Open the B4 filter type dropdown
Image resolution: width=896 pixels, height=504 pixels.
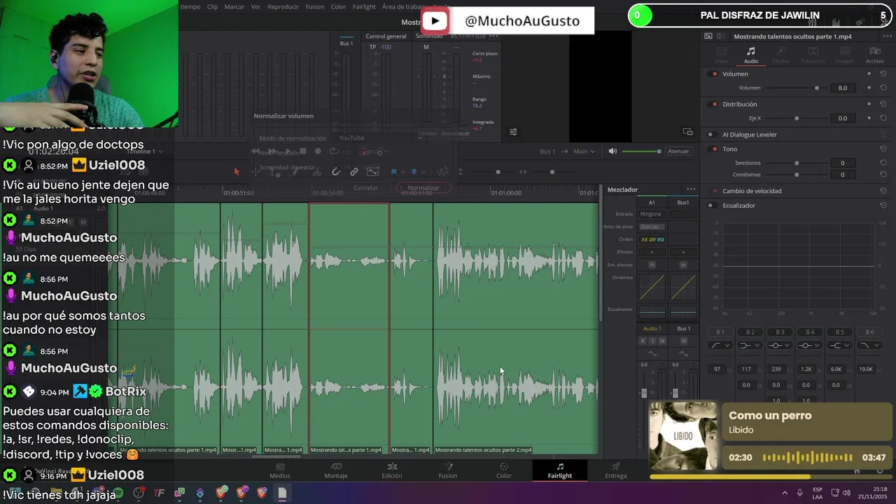[x=810, y=345]
